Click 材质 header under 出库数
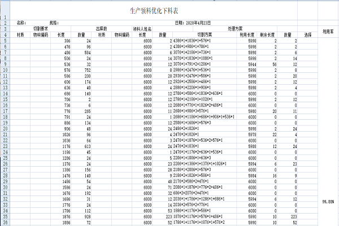 pos(102,34)
